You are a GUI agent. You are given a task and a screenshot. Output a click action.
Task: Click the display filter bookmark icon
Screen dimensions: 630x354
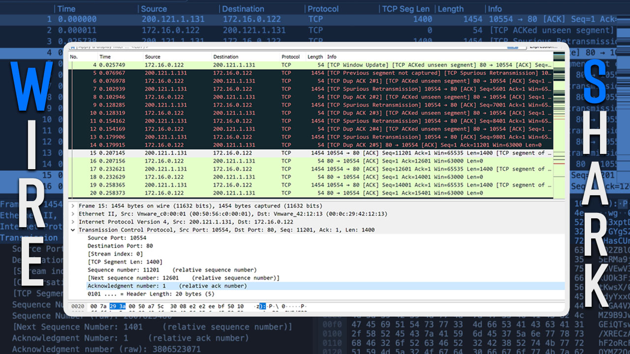point(73,47)
